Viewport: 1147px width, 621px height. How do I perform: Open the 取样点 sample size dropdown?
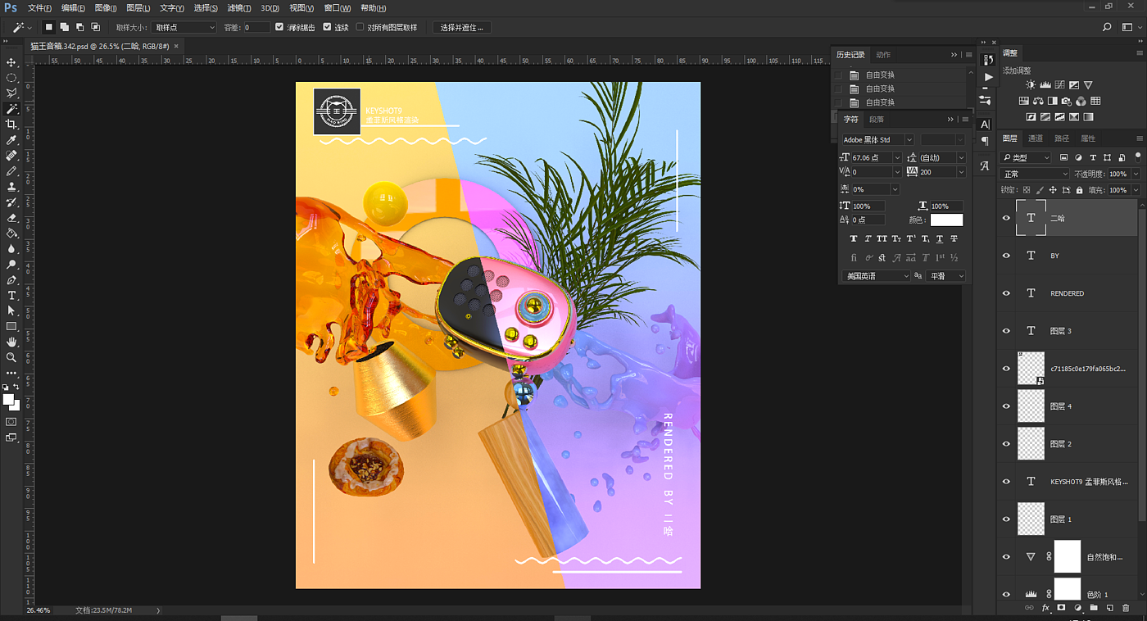pos(184,27)
